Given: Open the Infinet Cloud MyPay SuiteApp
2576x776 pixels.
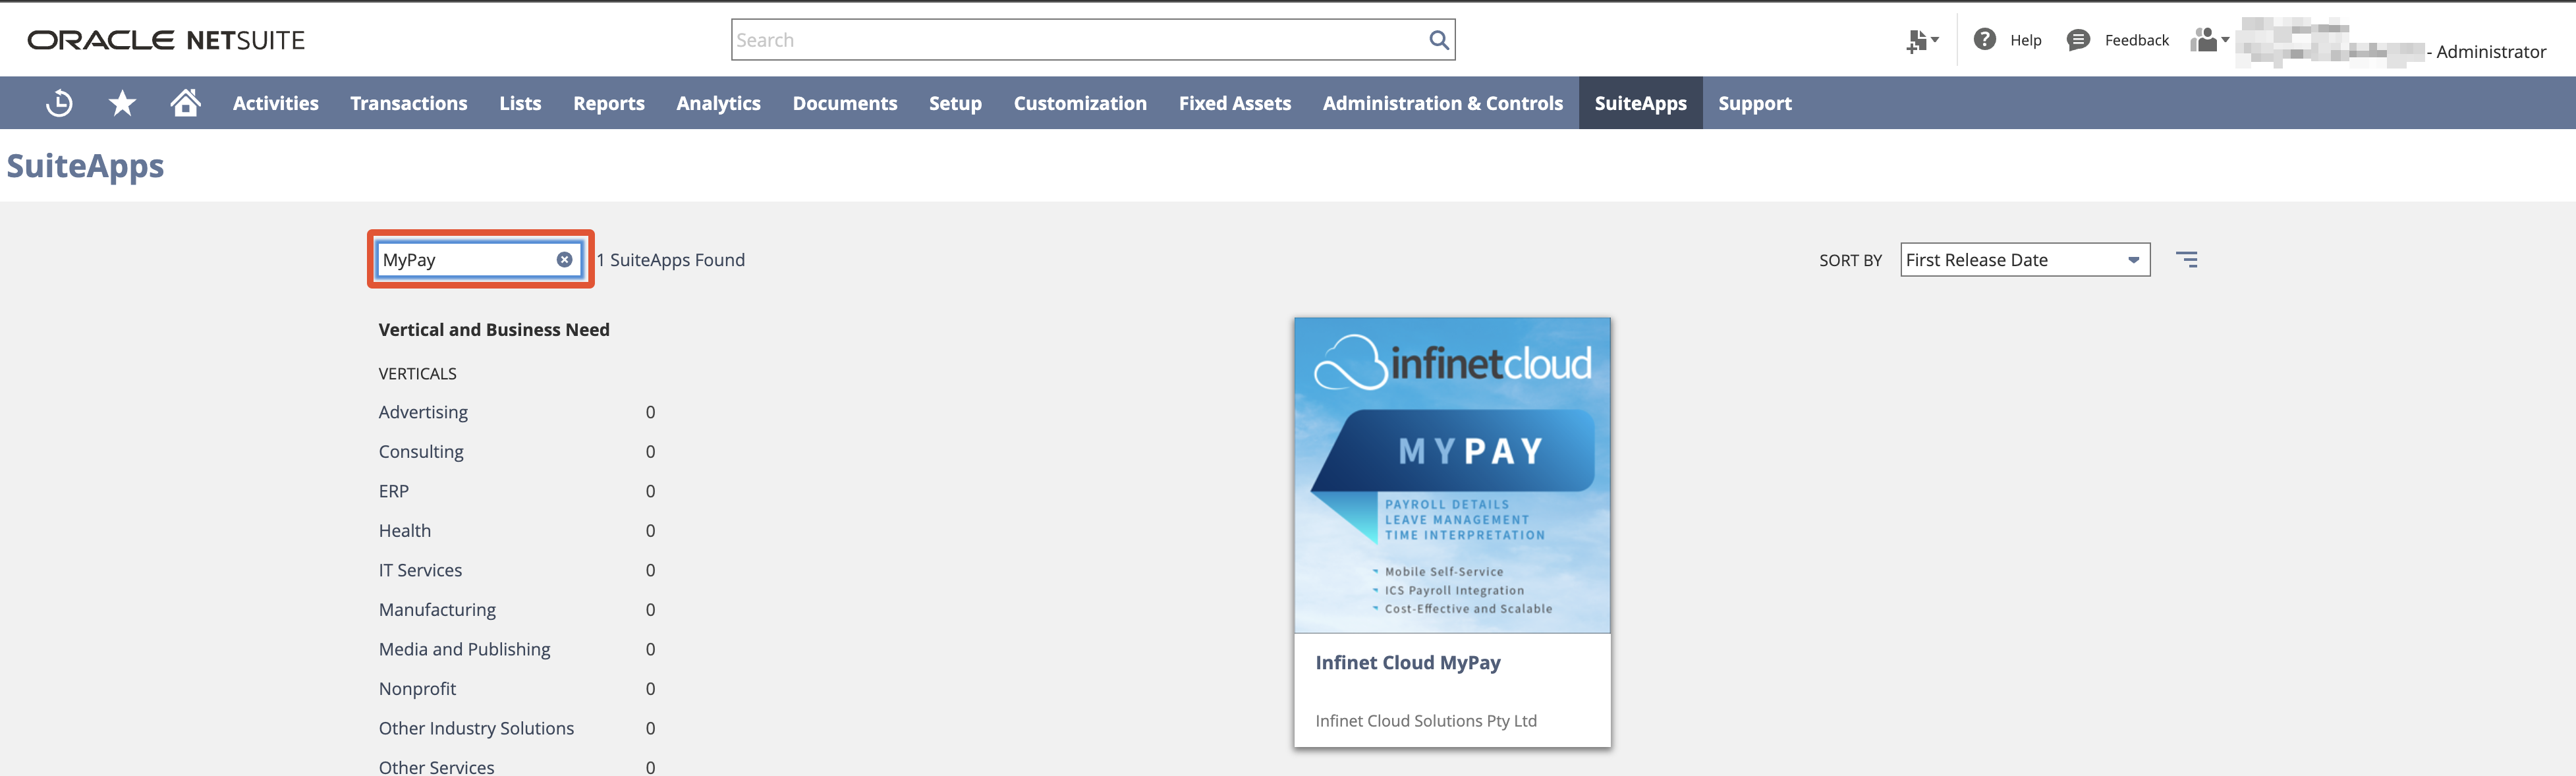Looking at the screenshot, I should (1407, 661).
